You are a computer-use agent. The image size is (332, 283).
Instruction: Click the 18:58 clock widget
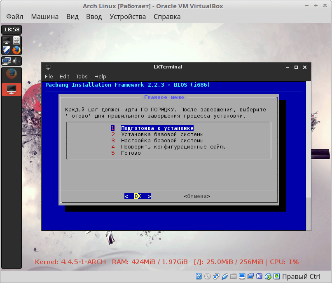coord(12,30)
